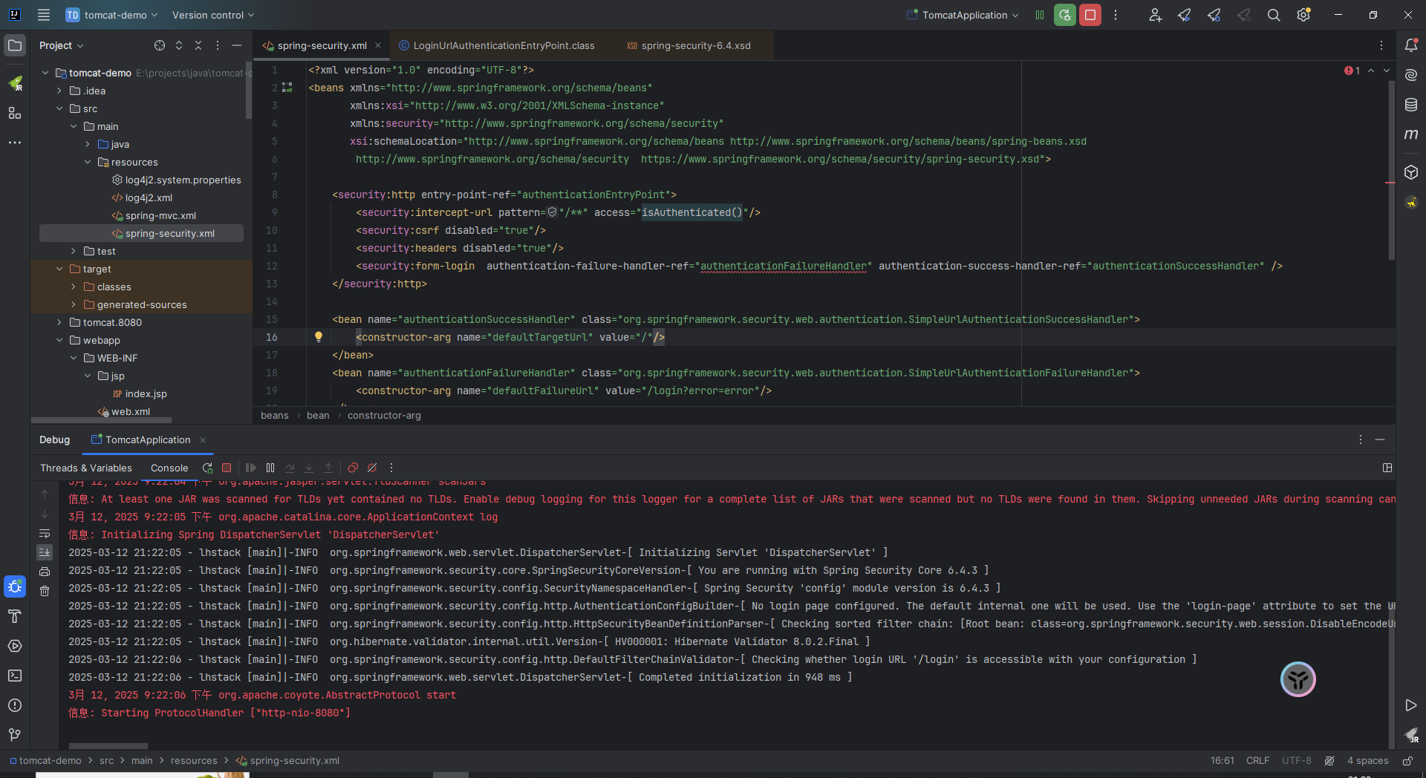Open View Breakpoints in the debug toolbar
Viewport: 1426px width, 778px height.
(353, 468)
